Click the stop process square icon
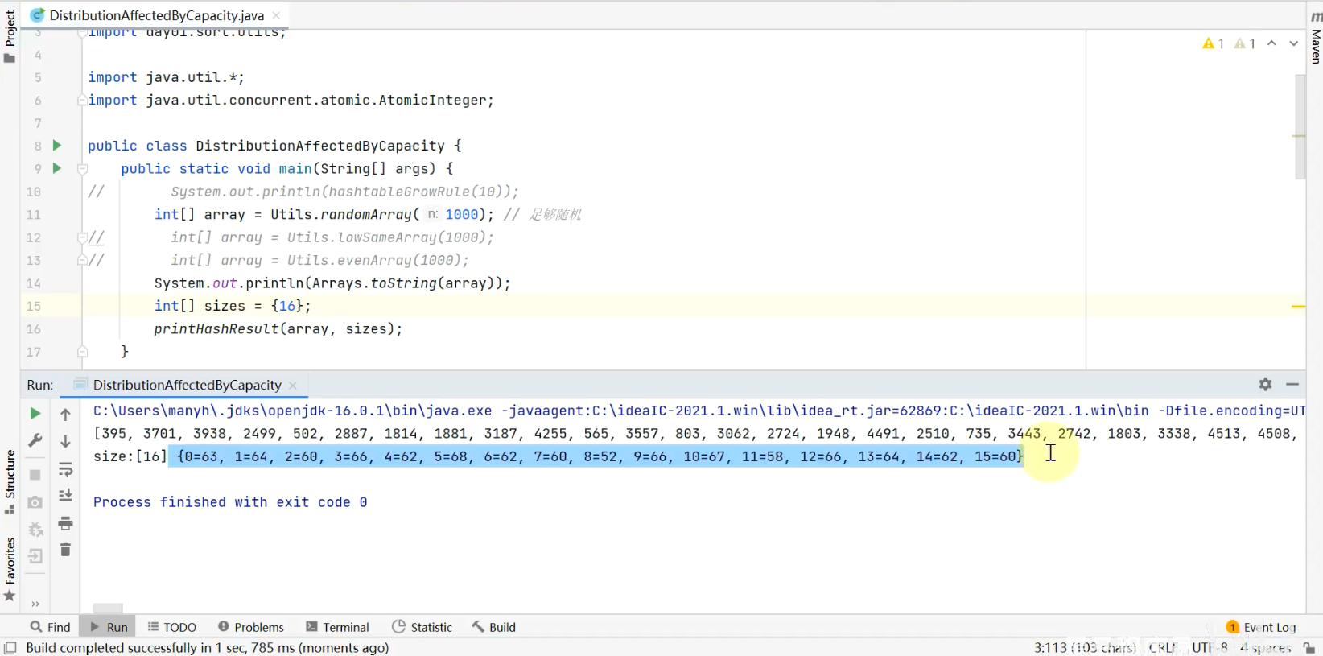1323x656 pixels. pyautogui.click(x=35, y=475)
